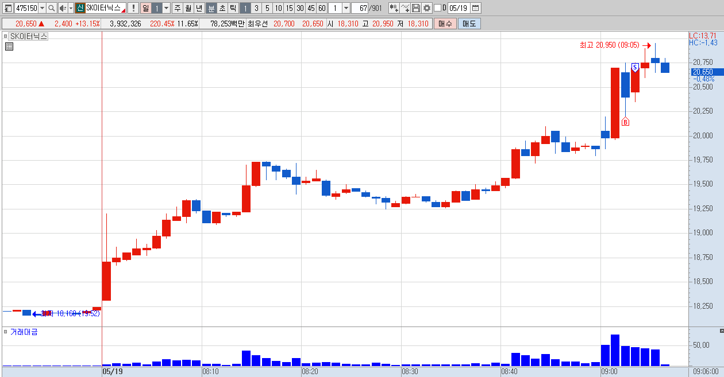Click the speaker sound icon

click(63, 8)
